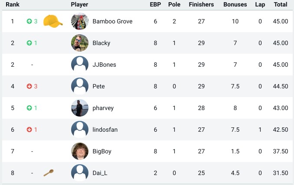This screenshot has height=185, width=294.
Task: Click the Pole column header
Action: [174, 4]
